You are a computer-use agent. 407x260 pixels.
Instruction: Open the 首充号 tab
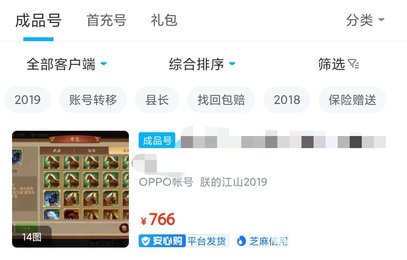pyautogui.click(x=106, y=20)
